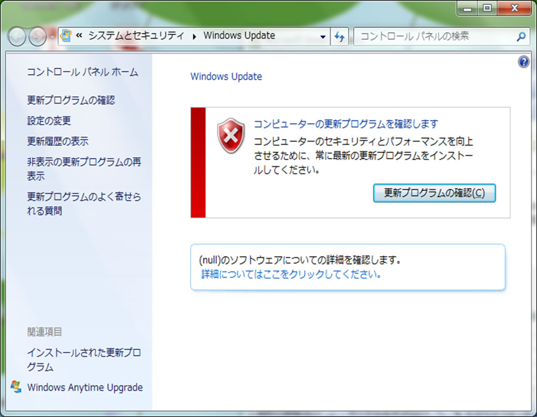Open the recent pages dropdown arrow
This screenshot has width=537, height=417.
click(52, 36)
